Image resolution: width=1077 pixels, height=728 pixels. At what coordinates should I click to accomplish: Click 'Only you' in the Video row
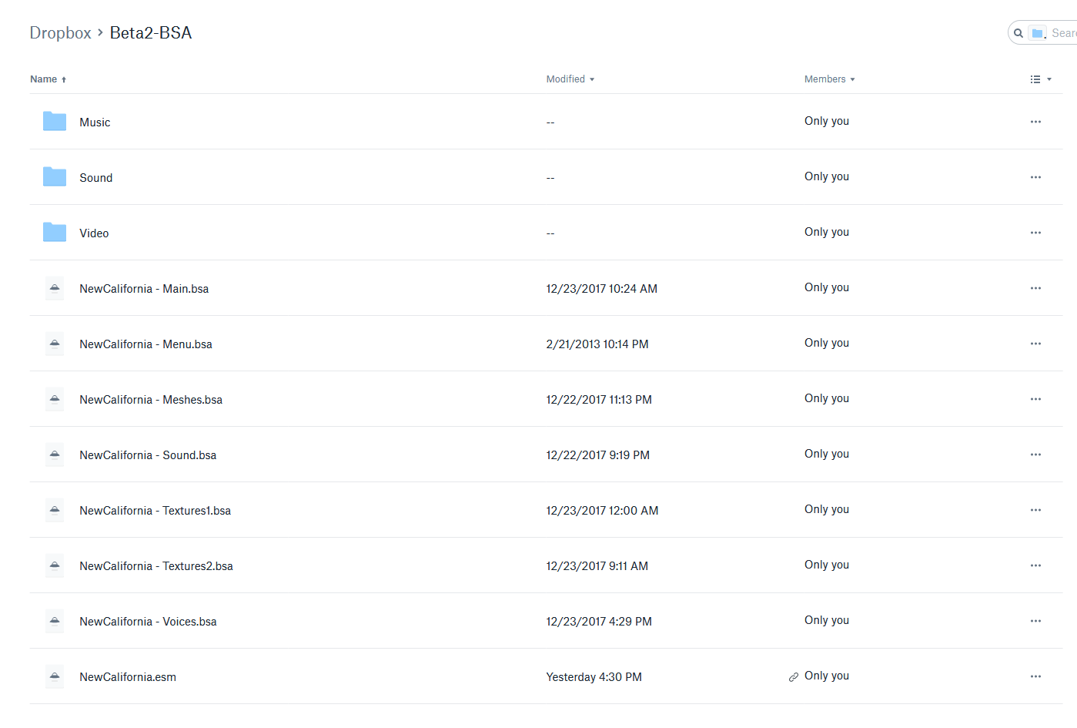point(827,232)
